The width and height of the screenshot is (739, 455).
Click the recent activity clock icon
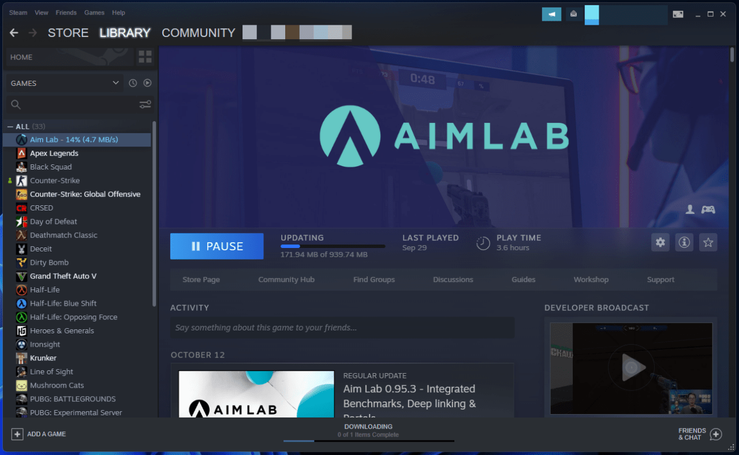[133, 83]
